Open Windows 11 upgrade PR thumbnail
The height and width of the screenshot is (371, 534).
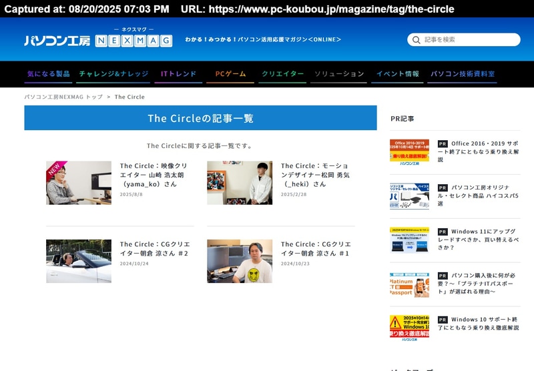(409, 240)
